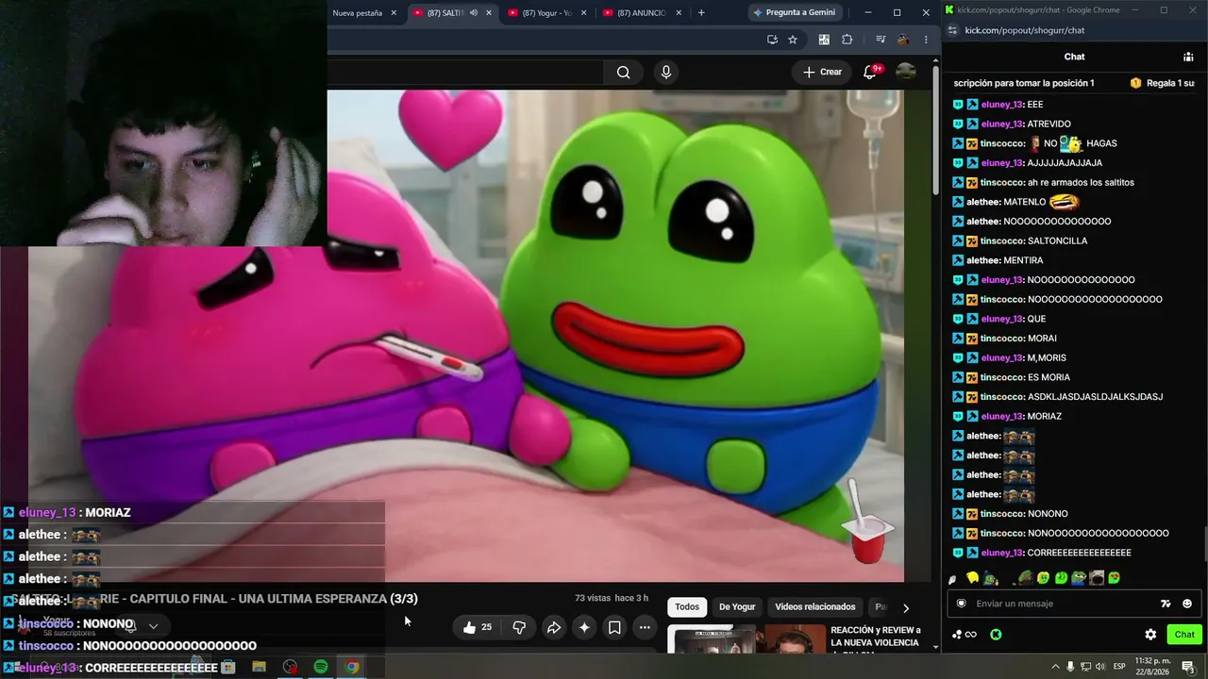Open Kick popout site info icon
This screenshot has width=1208, height=679.
952,30
